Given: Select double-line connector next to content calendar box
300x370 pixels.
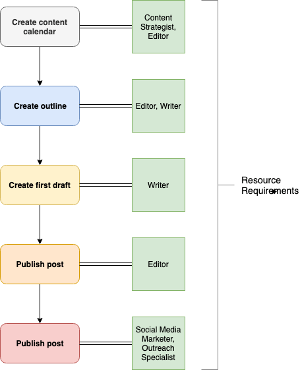Looking at the screenshot, I should click(x=106, y=26).
